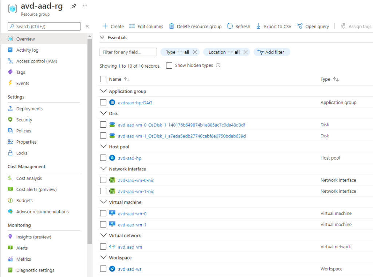Screen dimensions: 373x277
Task: Collapse the Host pool group
Action: 103,146
